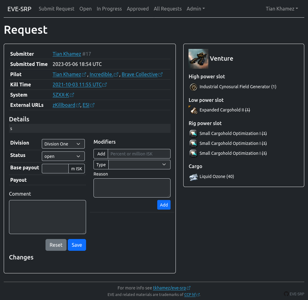The width and height of the screenshot is (308, 300).
Task: Open submitter Tian Khamez profile link
Action: point(67,54)
